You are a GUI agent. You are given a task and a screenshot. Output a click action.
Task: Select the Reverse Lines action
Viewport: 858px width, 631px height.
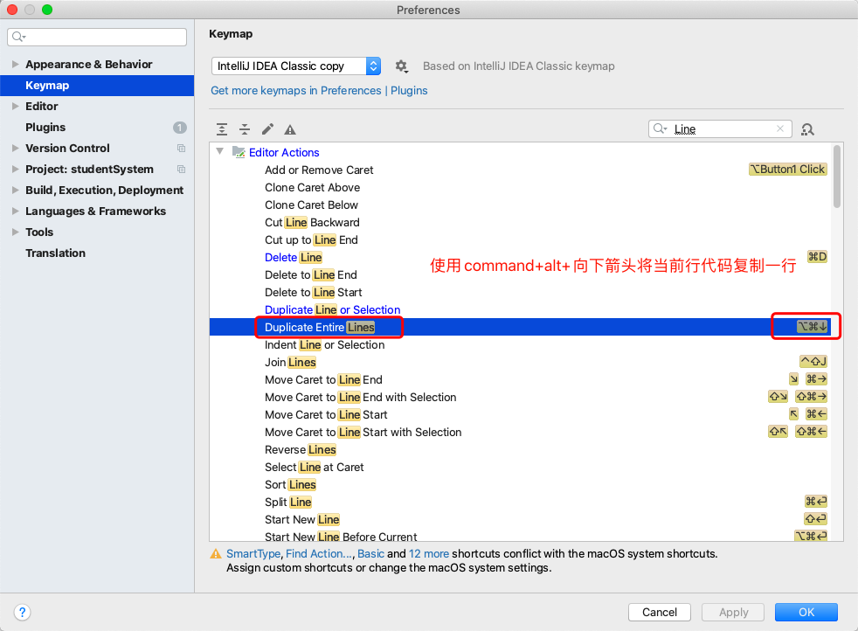301,450
